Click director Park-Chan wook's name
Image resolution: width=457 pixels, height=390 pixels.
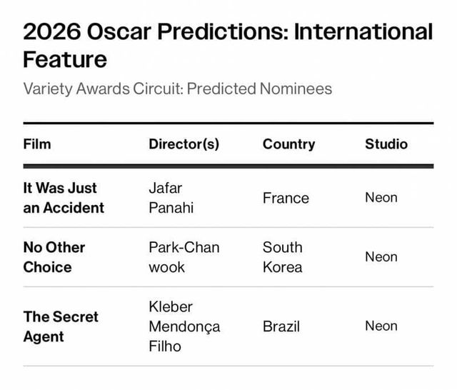(x=184, y=257)
